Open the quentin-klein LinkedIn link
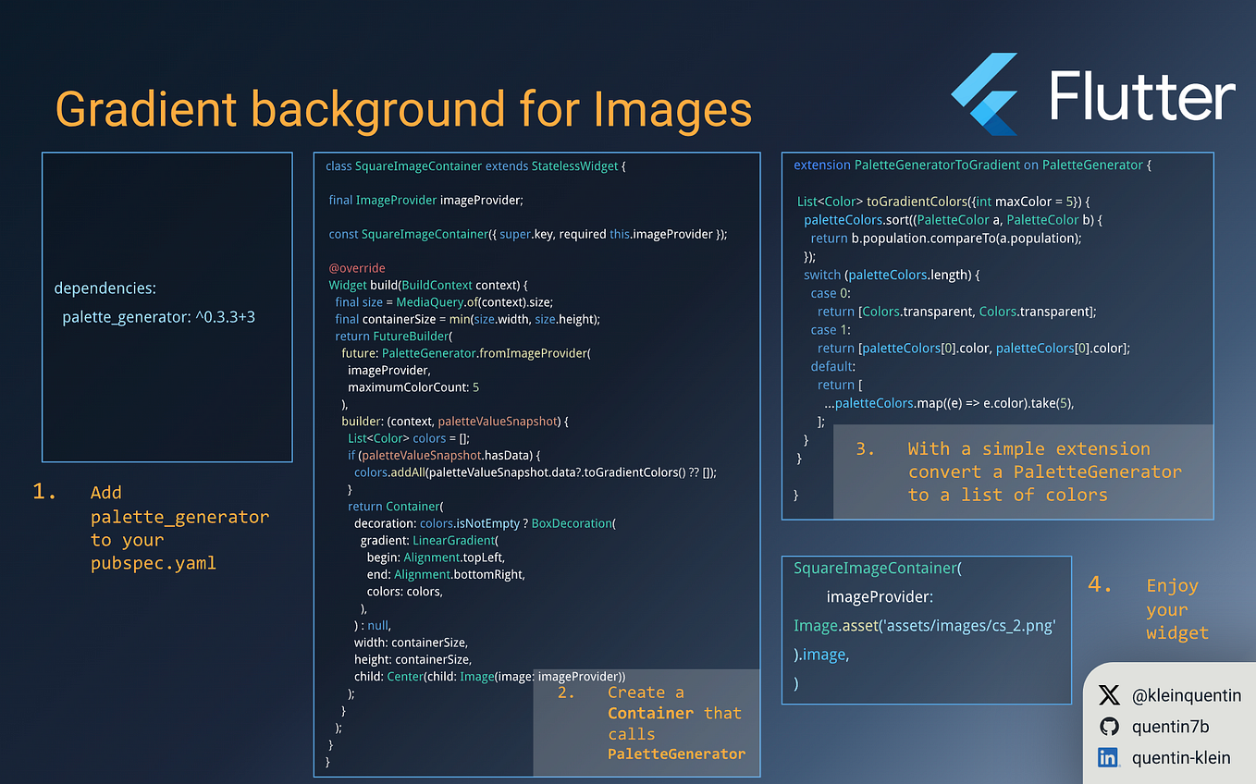The height and width of the screenshot is (784, 1256). point(1181,757)
